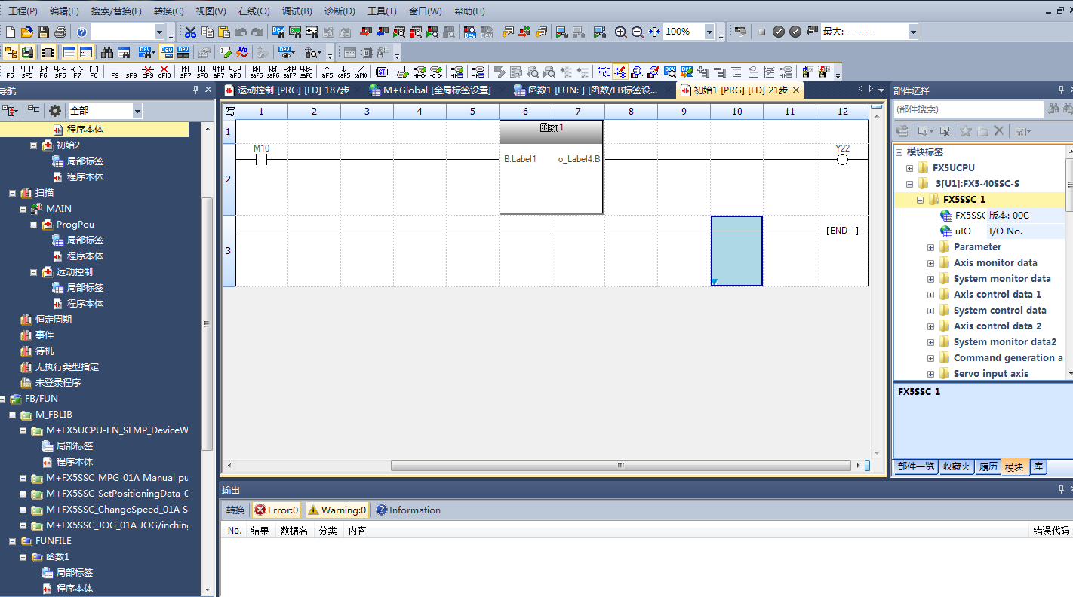
Task: Select the 库 tab in parts panel
Action: click(1038, 467)
